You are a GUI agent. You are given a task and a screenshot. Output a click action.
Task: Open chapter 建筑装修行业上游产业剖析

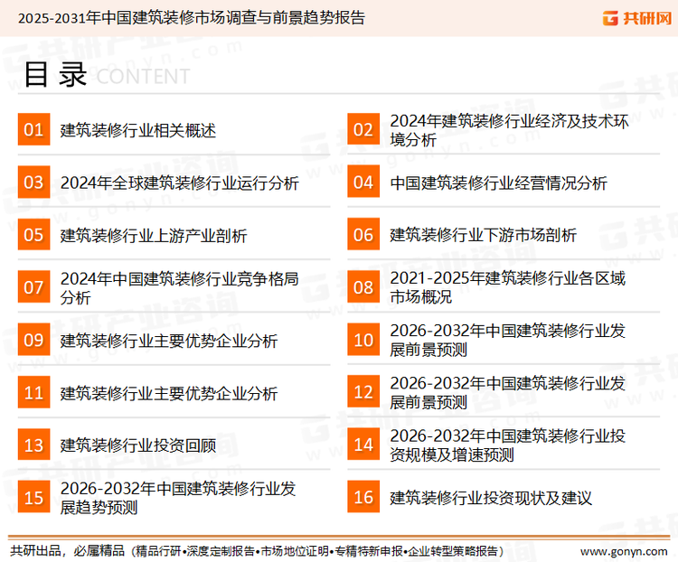pyautogui.click(x=154, y=236)
